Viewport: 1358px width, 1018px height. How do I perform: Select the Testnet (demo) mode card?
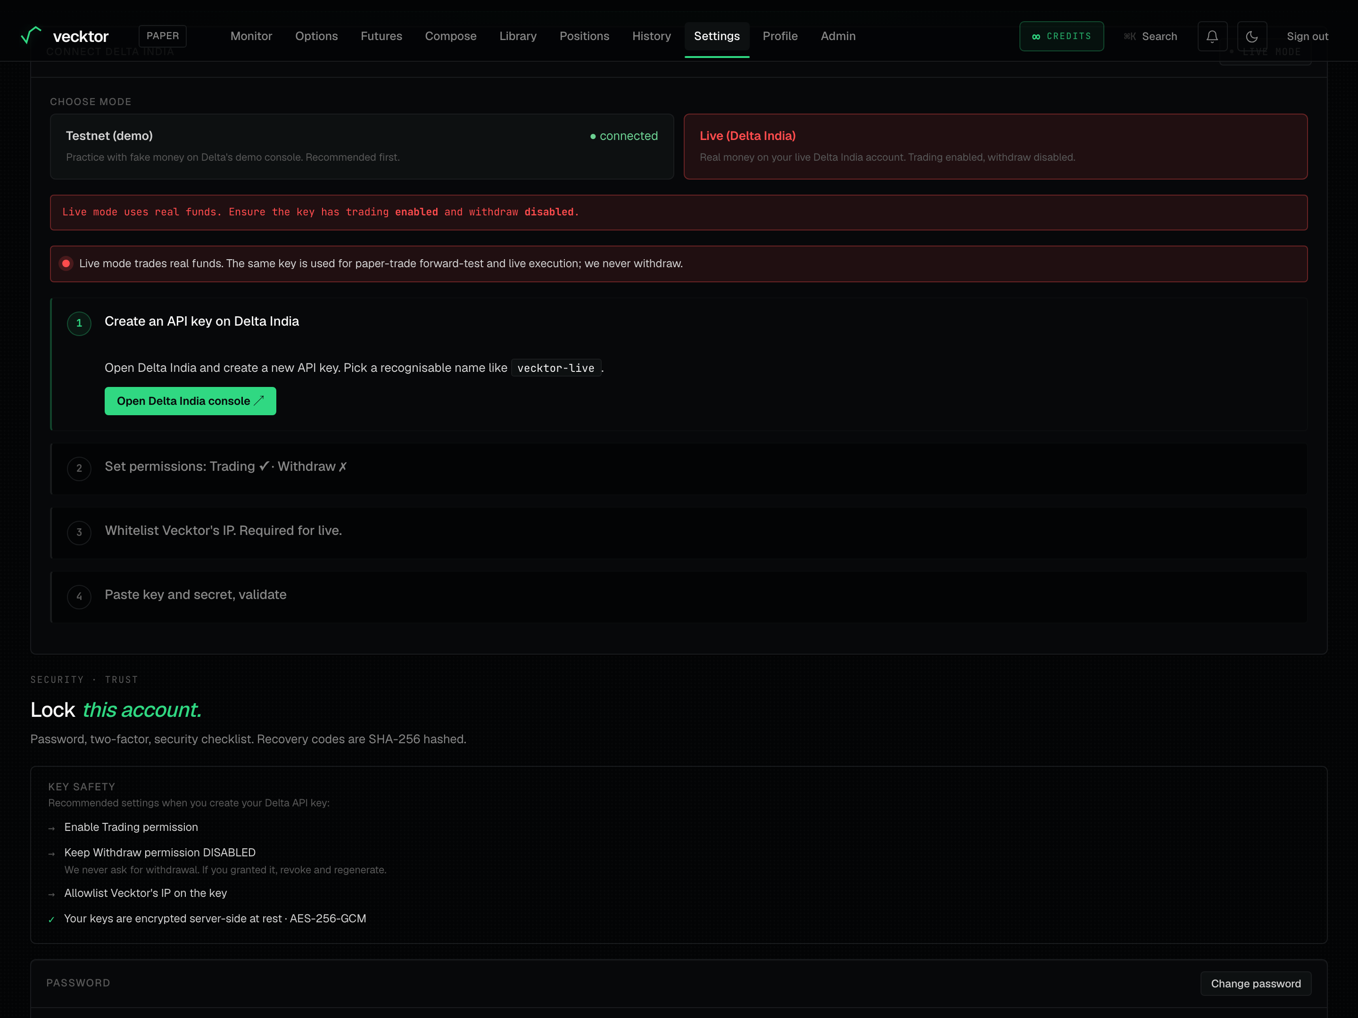pos(362,146)
